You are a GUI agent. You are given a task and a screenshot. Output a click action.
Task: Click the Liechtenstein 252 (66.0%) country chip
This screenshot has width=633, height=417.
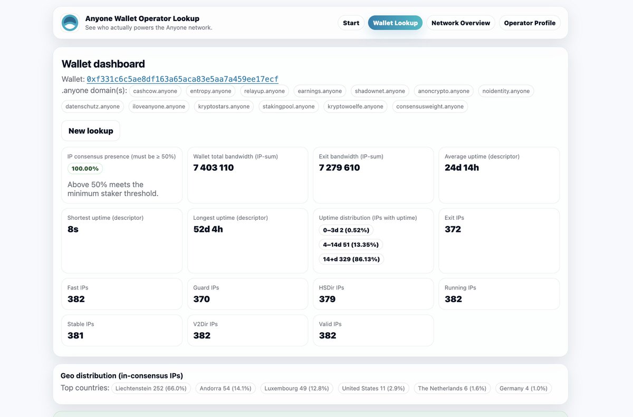coord(151,389)
